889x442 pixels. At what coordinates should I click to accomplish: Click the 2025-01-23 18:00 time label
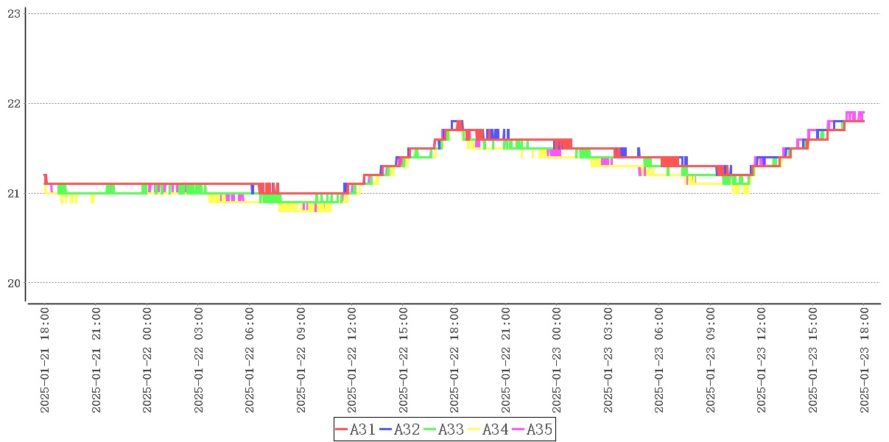[865, 360]
